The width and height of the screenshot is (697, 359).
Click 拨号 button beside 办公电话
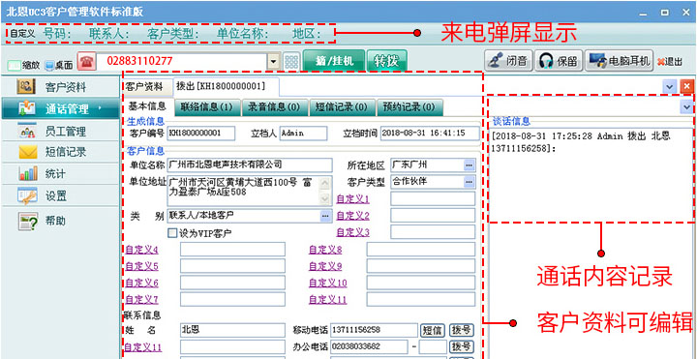462,346
